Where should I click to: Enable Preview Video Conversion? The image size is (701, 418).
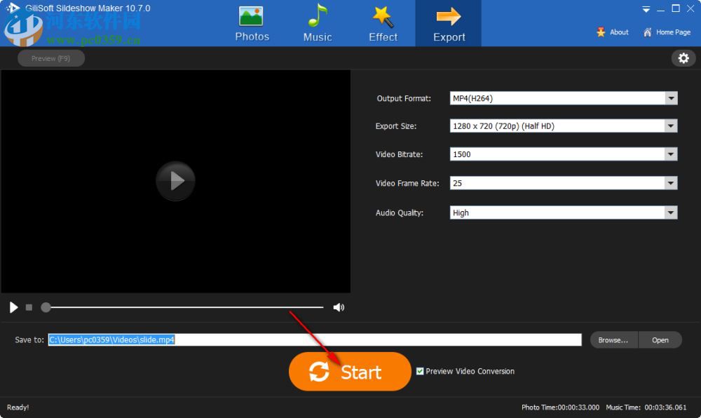pos(420,371)
